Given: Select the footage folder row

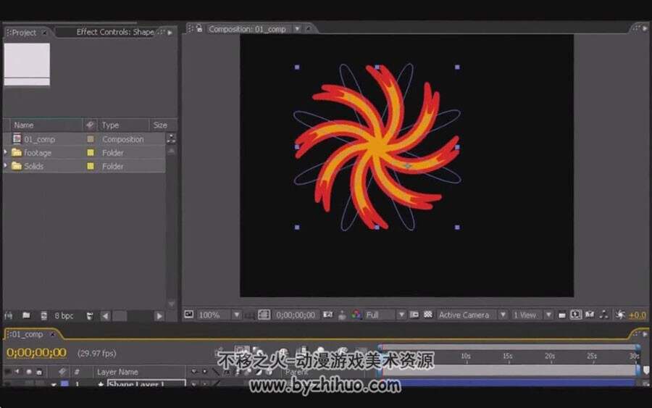Looking at the screenshot, I should click(84, 153).
